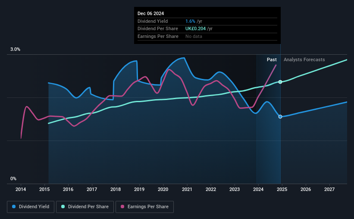Click the 2023 x-axis label
This screenshot has height=219, width=354.
coord(235,189)
